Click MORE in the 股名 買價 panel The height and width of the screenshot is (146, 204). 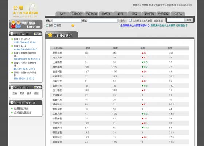38,87
